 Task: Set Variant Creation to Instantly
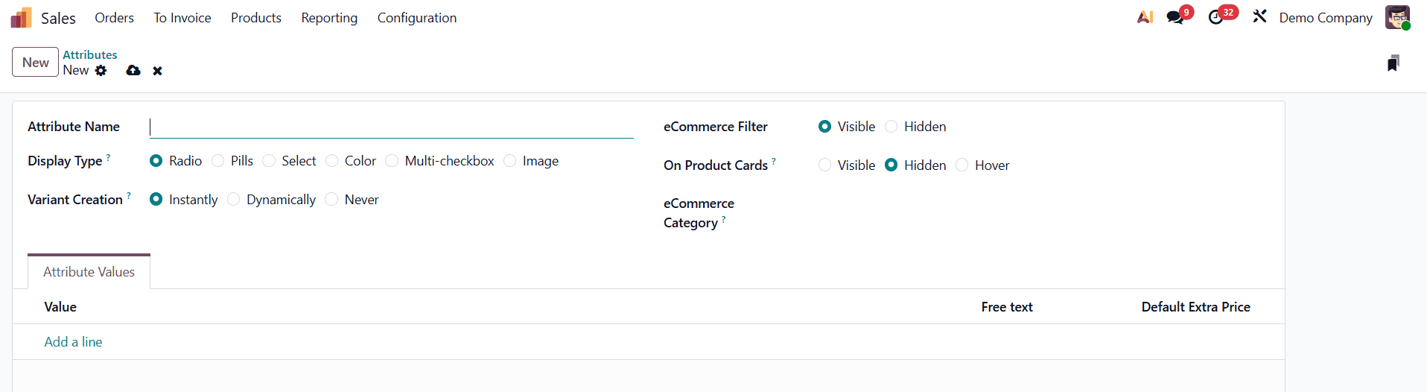coord(156,200)
